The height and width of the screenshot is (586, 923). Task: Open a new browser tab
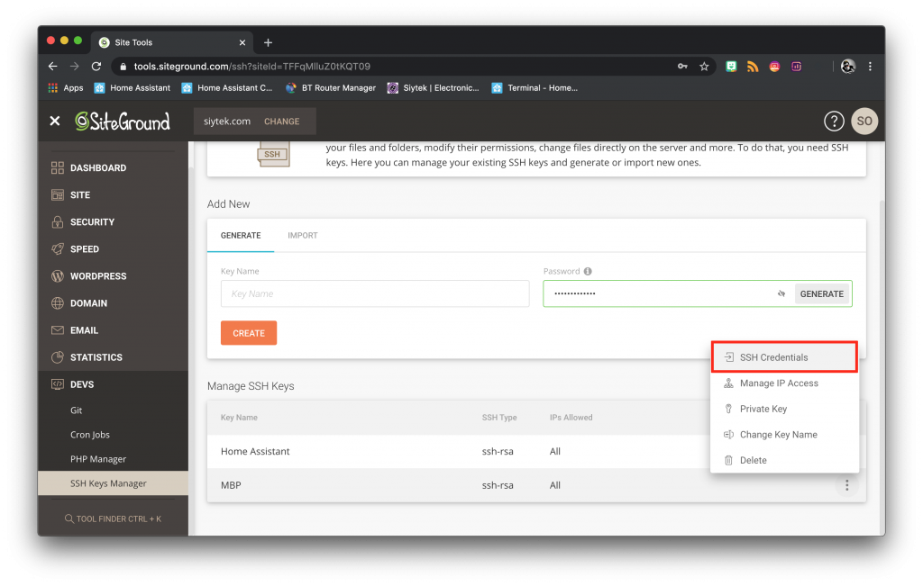(268, 42)
